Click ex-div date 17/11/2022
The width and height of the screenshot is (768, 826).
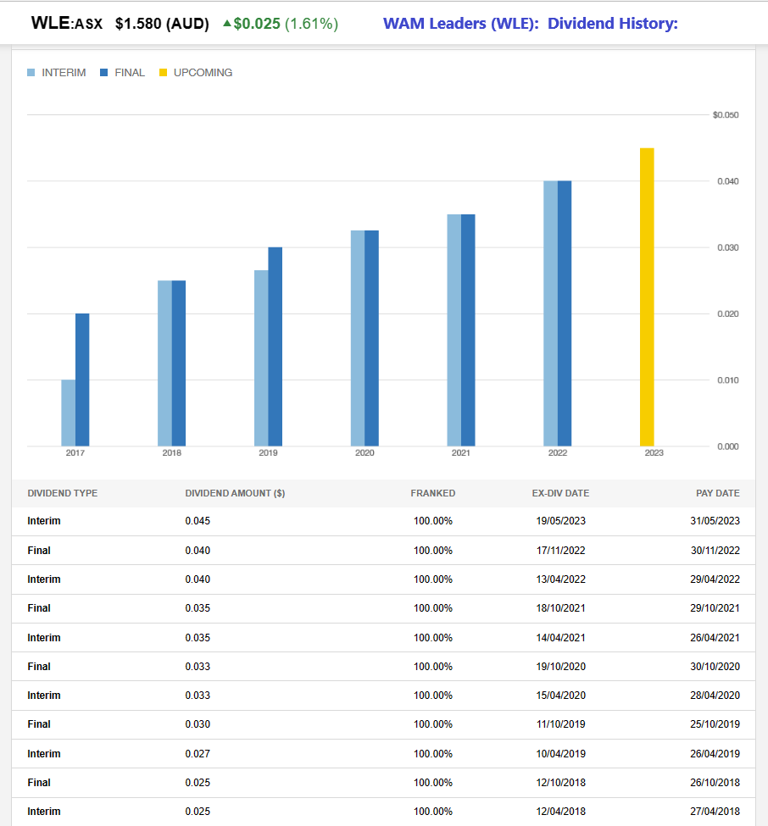pos(561,551)
